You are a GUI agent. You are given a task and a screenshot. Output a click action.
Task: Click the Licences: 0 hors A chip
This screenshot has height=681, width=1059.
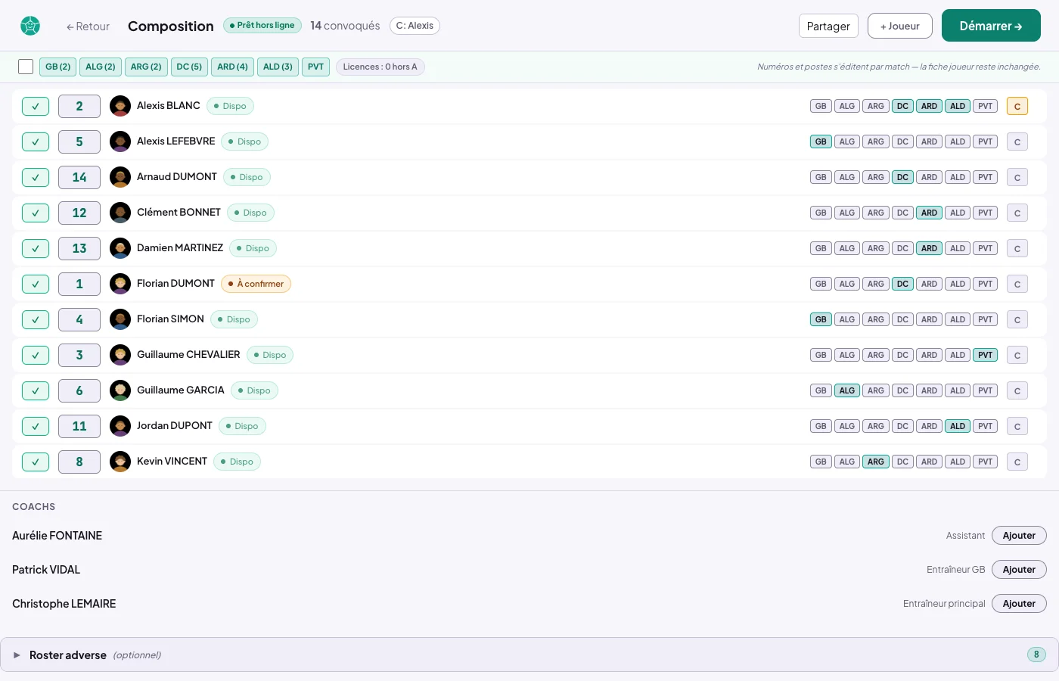380,67
